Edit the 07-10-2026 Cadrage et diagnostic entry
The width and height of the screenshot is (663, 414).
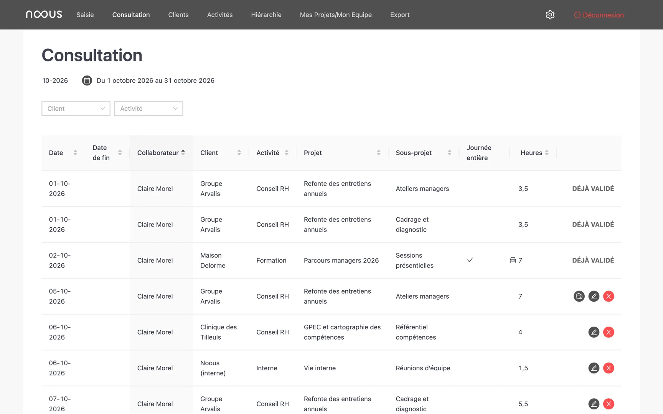[x=594, y=404]
